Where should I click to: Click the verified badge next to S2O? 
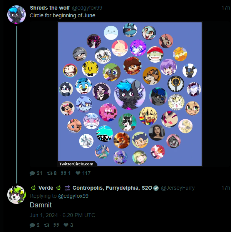click(156, 188)
